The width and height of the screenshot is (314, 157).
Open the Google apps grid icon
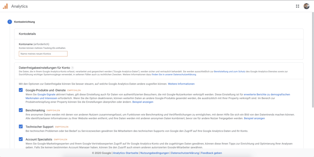[297, 6]
